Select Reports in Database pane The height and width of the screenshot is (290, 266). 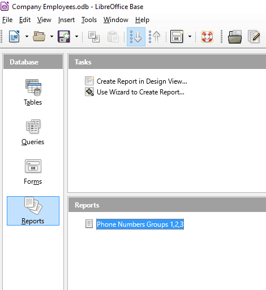(x=33, y=211)
